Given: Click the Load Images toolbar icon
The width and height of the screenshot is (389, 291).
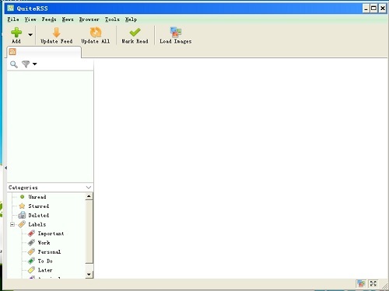Looking at the screenshot, I should 176,32.
